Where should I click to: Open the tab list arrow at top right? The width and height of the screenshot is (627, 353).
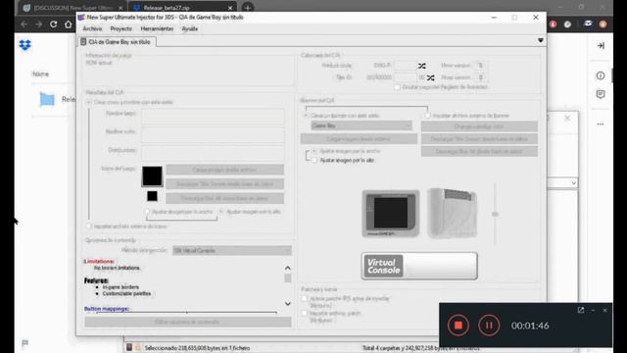click(541, 40)
